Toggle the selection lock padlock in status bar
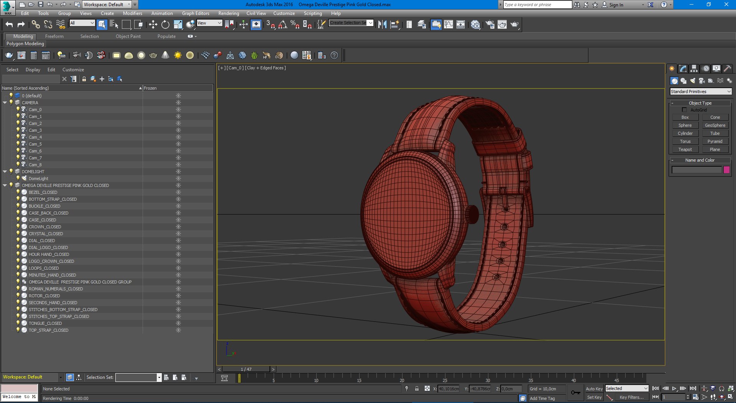736x403 pixels. click(x=417, y=388)
